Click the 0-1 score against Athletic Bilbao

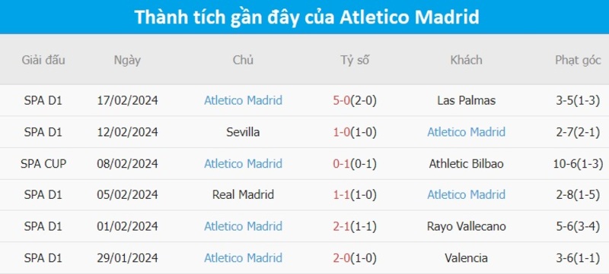(341, 164)
